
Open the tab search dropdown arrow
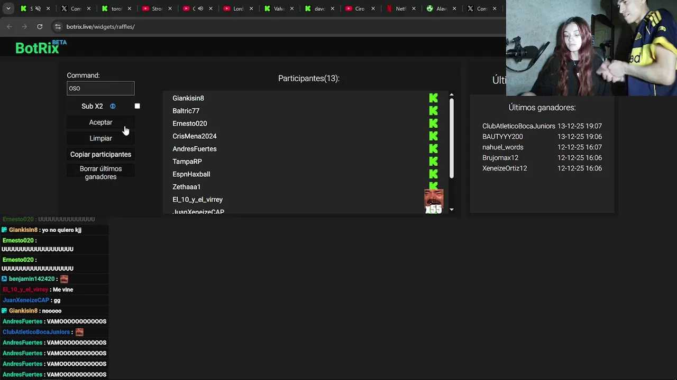coord(8,8)
